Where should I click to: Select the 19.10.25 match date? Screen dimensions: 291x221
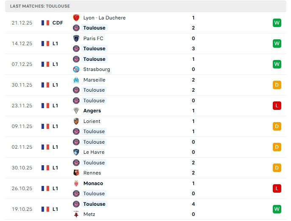22,209
